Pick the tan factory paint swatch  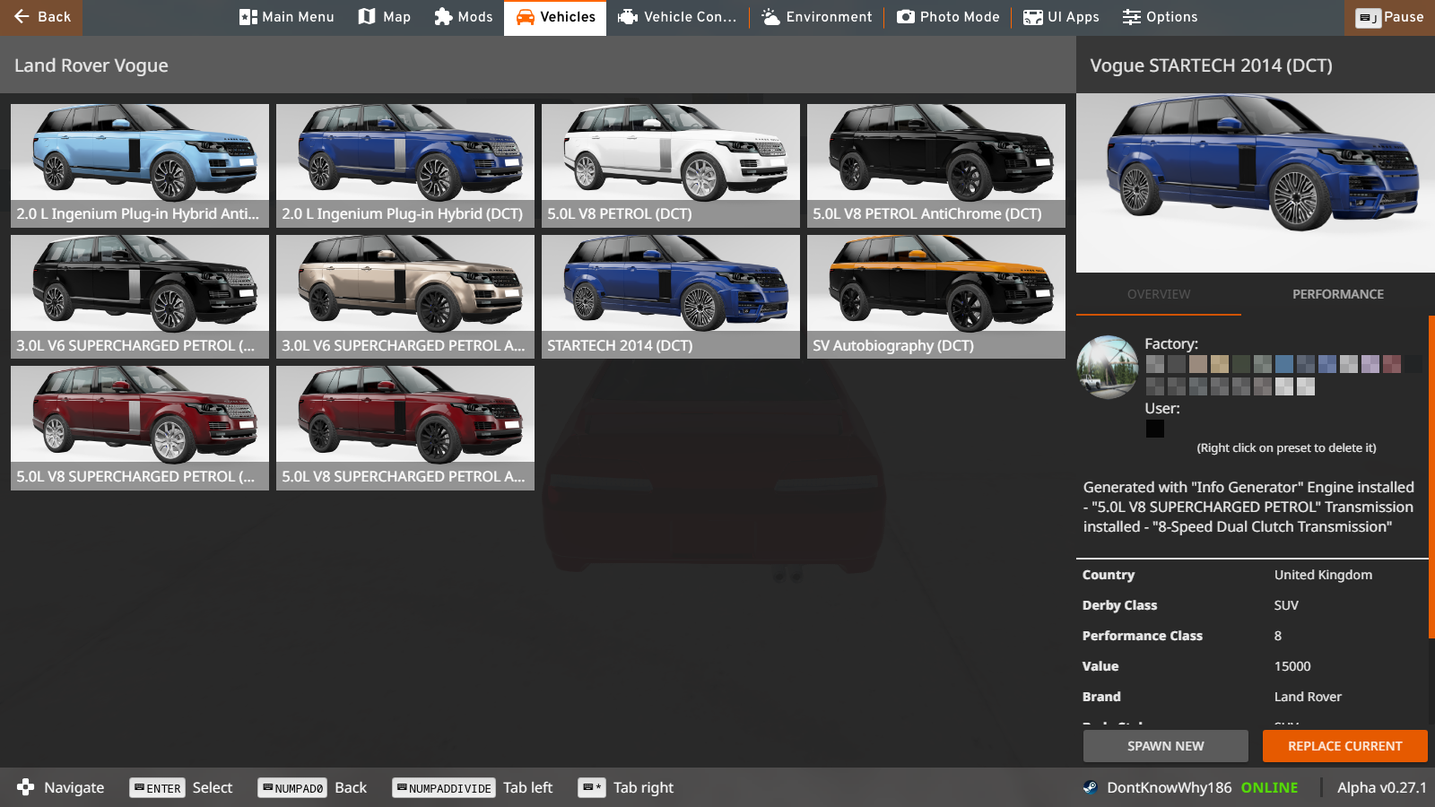(x=1198, y=364)
